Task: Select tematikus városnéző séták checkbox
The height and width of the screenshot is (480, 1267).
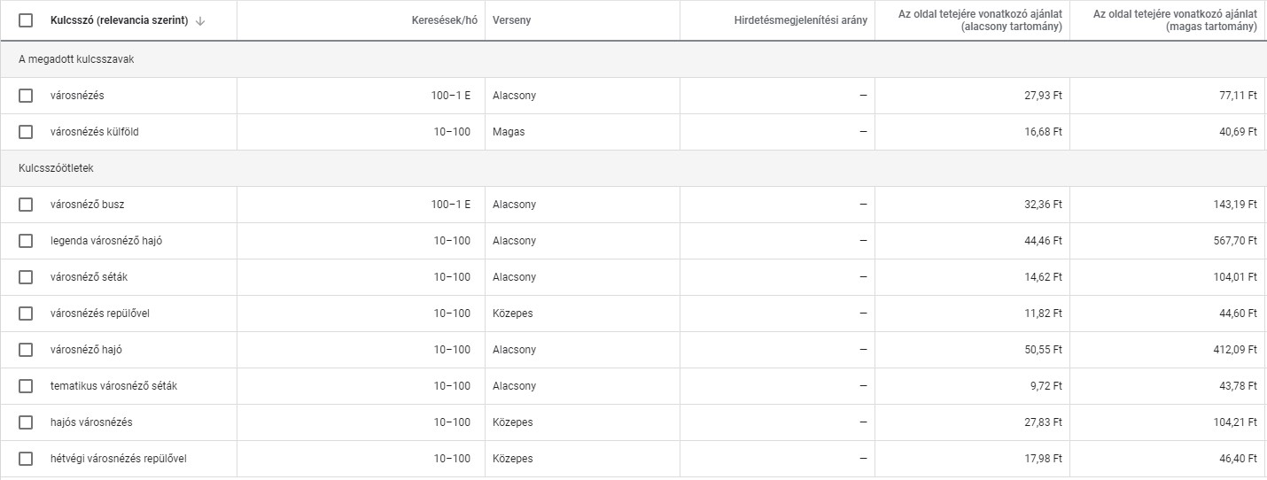Action: [x=26, y=386]
